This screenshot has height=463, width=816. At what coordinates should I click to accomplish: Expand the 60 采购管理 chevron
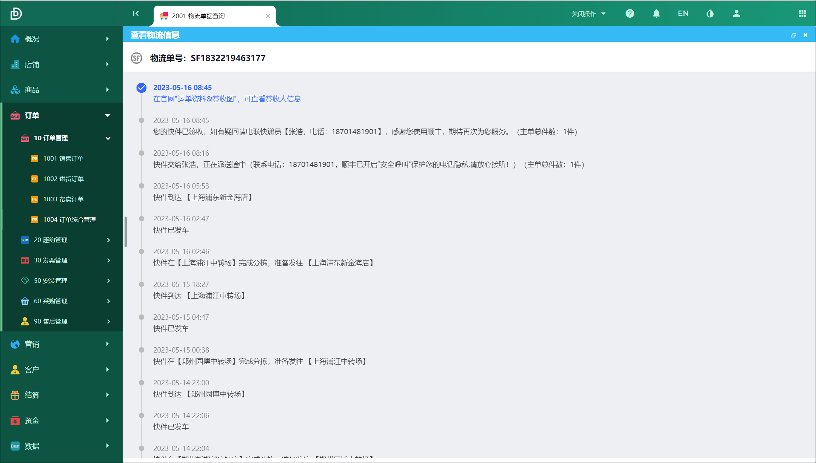coord(108,301)
